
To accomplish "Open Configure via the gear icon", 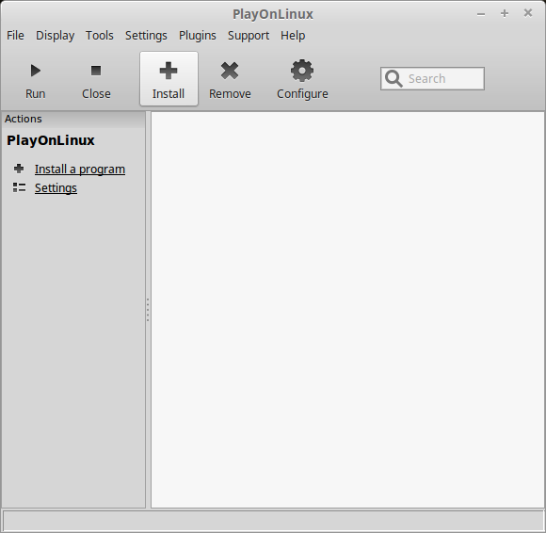I will point(302,71).
